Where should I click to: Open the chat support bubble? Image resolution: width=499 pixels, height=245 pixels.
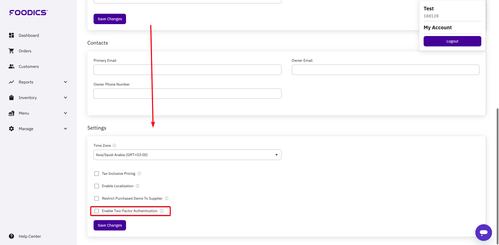483,233
